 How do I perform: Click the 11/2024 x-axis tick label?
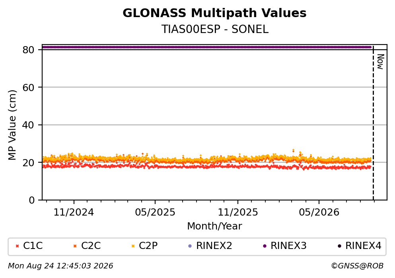tap(74, 212)
